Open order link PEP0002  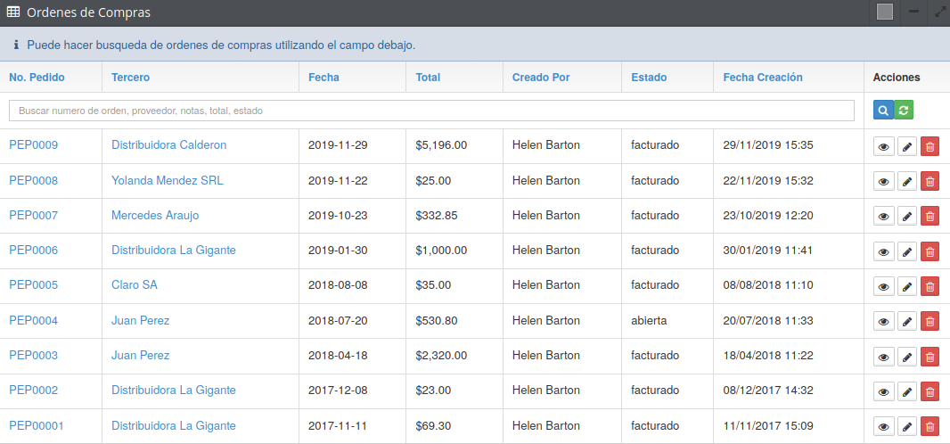click(x=34, y=391)
